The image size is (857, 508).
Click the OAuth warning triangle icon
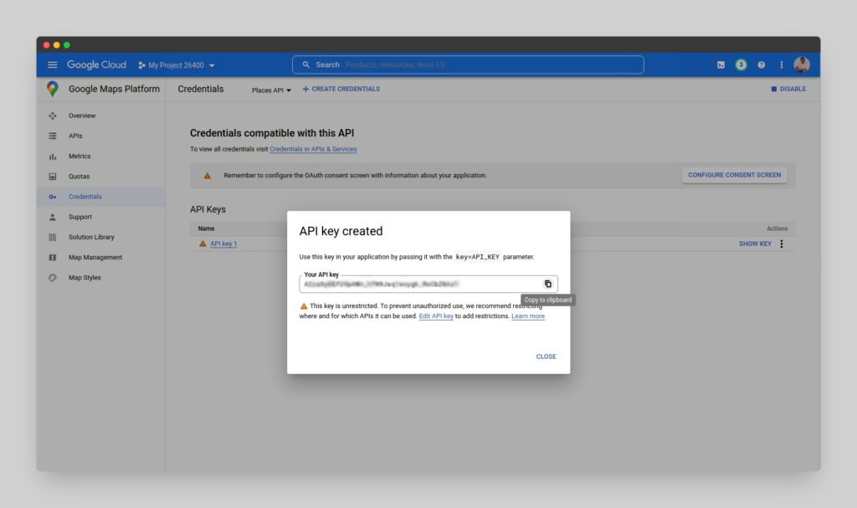point(208,176)
